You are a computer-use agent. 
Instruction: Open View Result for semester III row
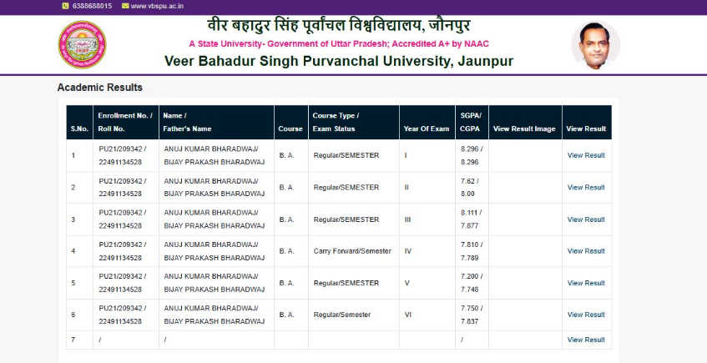586,219
